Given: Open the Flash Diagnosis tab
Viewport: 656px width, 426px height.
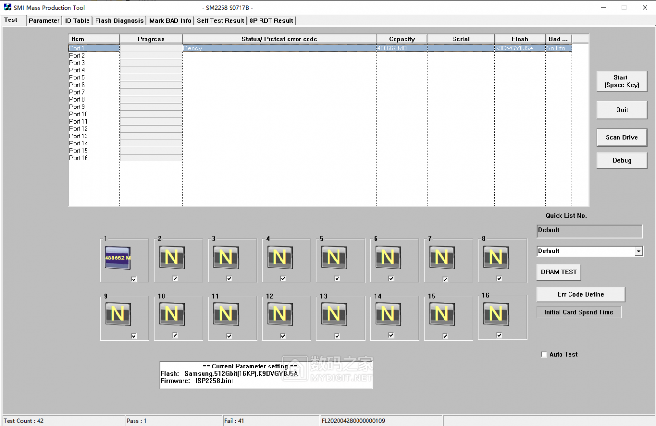Looking at the screenshot, I should [119, 20].
